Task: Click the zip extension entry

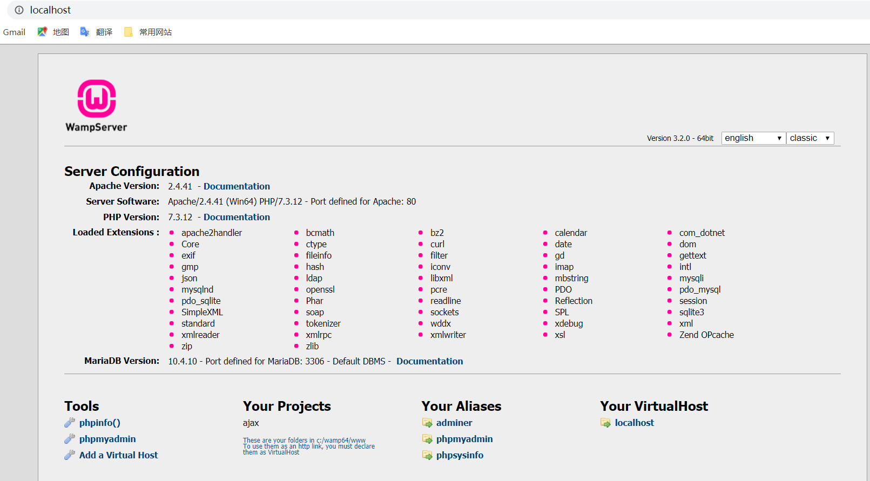Action: (x=187, y=346)
